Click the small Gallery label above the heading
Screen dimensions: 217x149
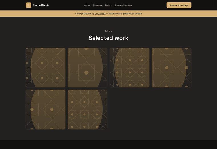(x=108, y=31)
